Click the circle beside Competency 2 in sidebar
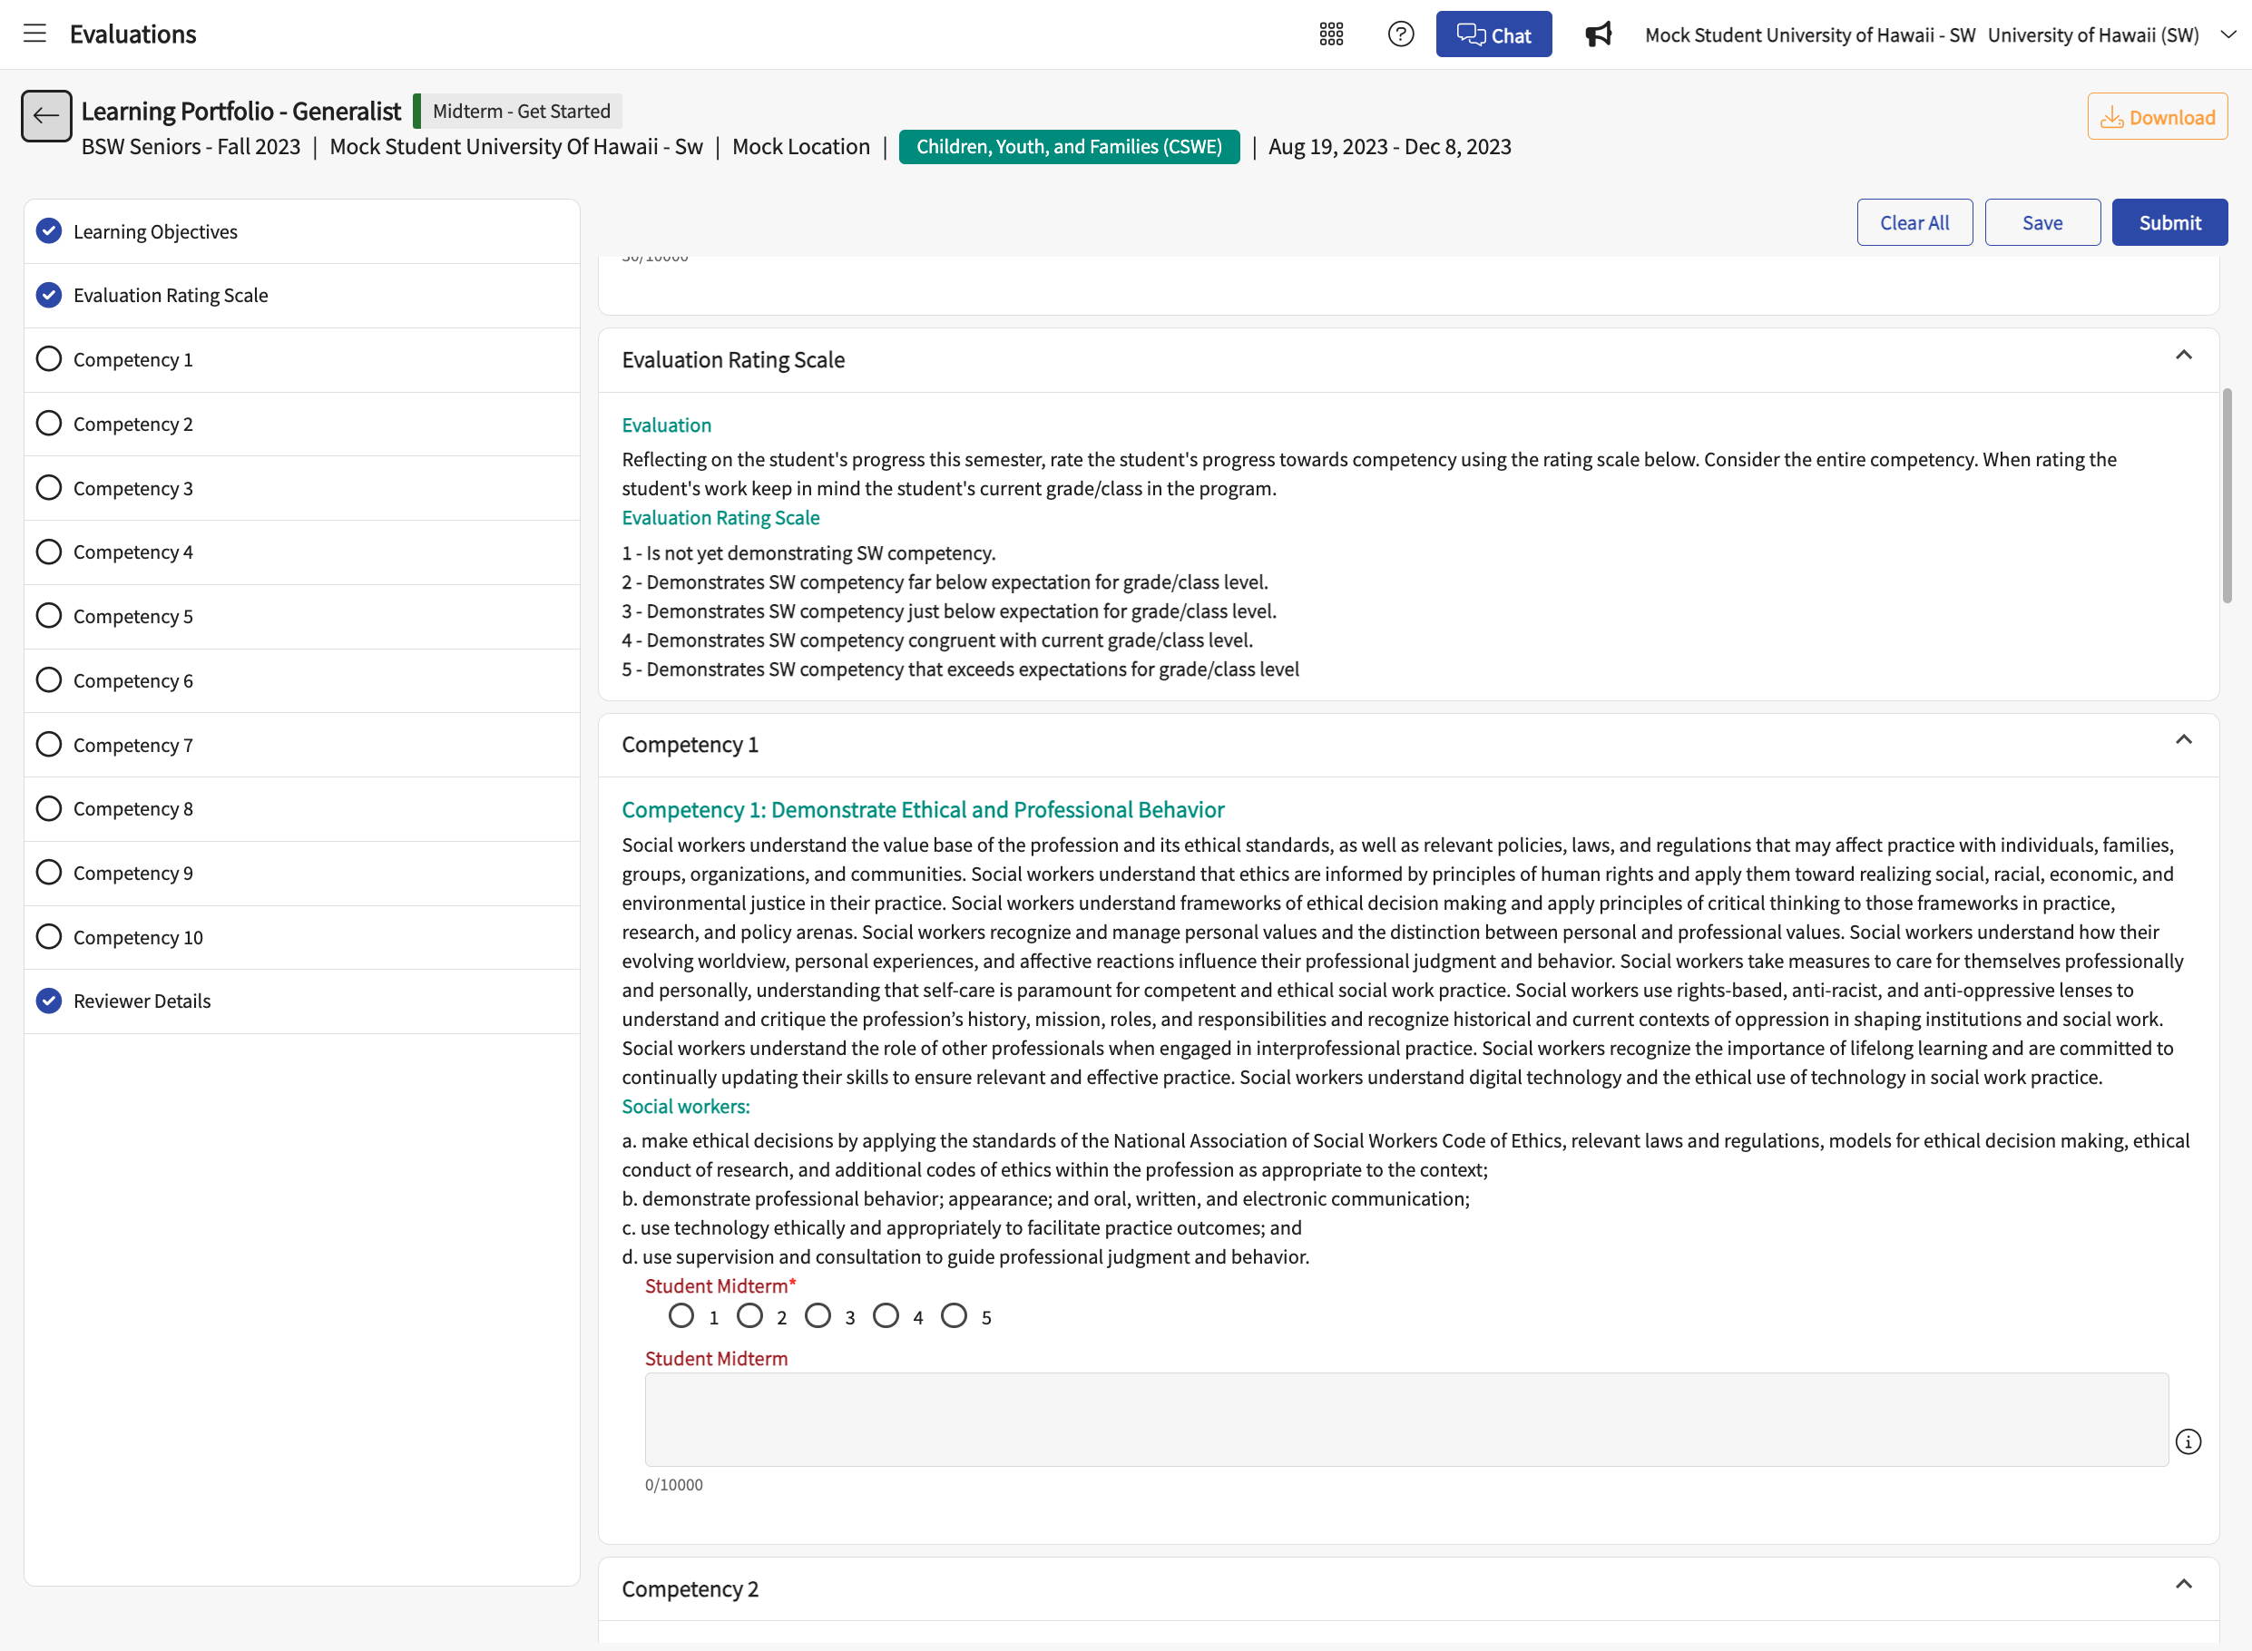This screenshot has width=2252, height=1651. point(49,423)
